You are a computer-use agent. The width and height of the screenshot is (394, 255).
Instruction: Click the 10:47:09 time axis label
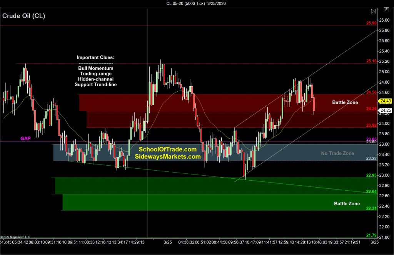point(253,242)
